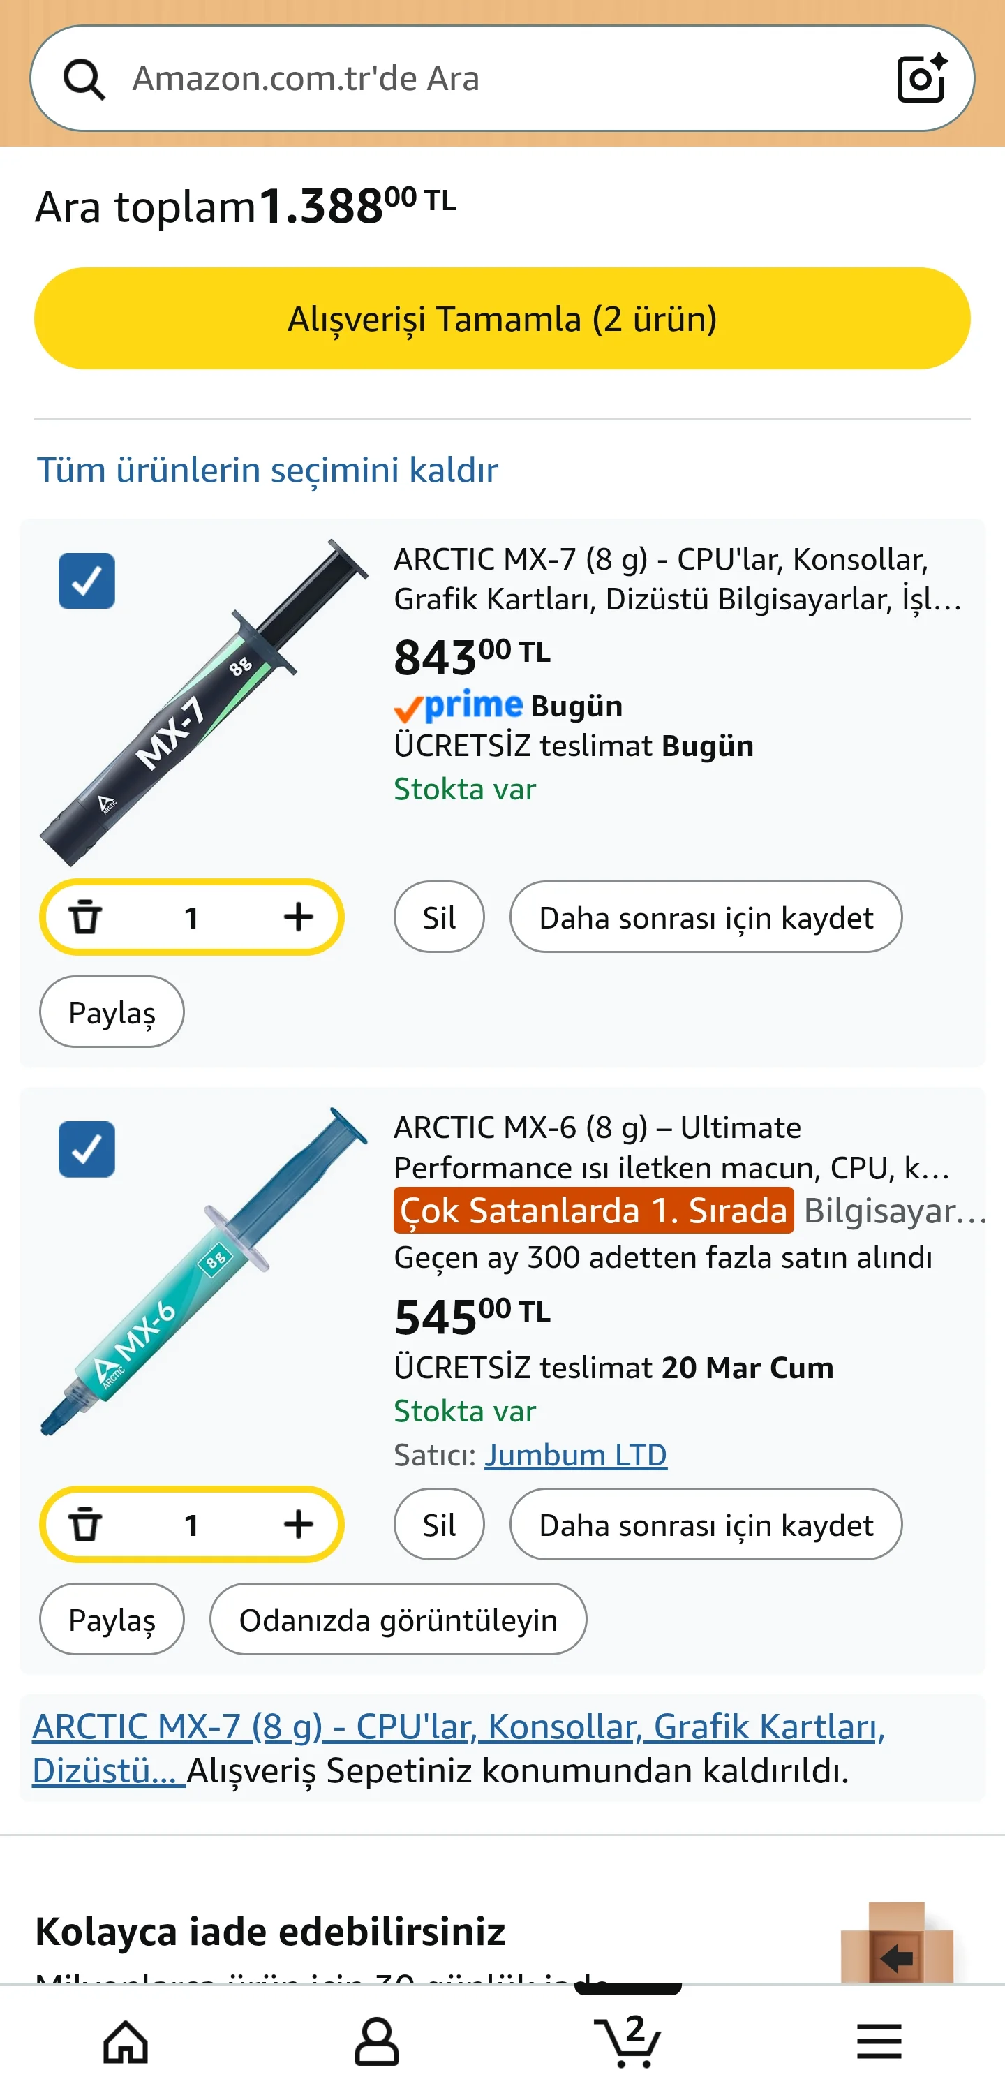
Task: Click 'Tüm ürünlerin seçimini kaldır' link
Action: click(267, 471)
